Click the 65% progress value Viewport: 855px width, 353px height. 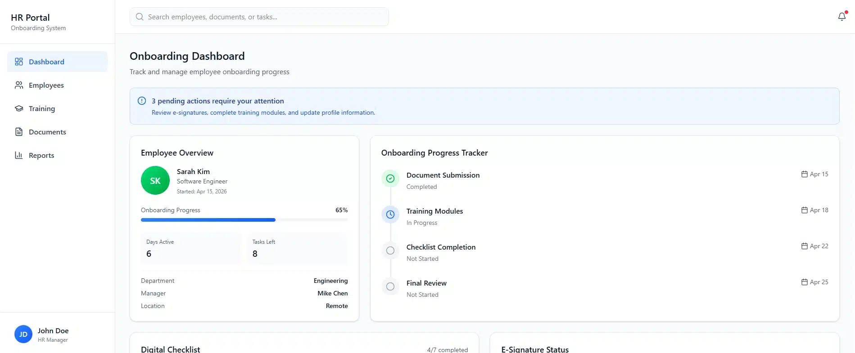click(x=341, y=210)
